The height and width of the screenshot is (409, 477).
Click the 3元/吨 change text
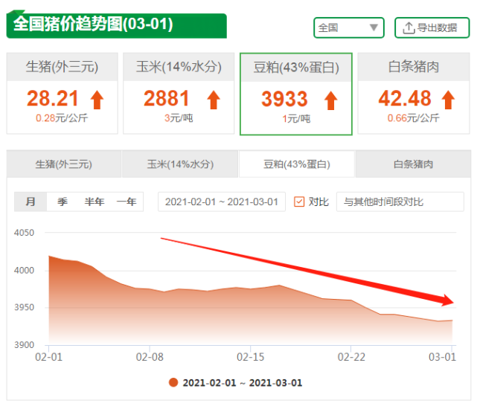point(179,118)
